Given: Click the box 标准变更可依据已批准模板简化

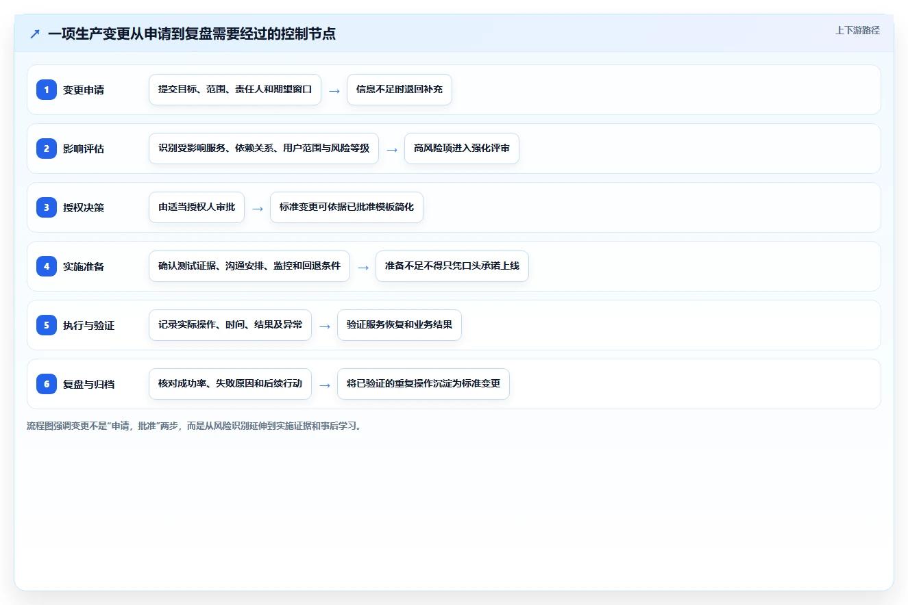Looking at the screenshot, I should tap(347, 207).
